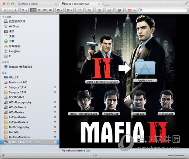This screenshot has width=189, height=159.
Task: Open the X folder in the sidebar
Action: coord(10,56)
